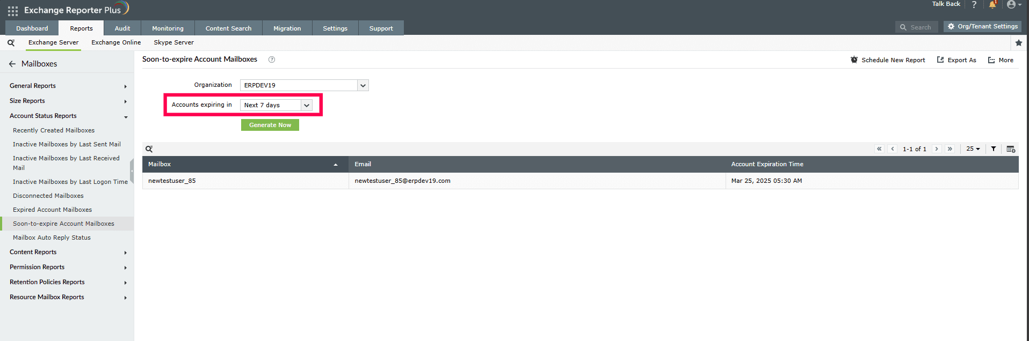The image size is (1029, 341).
Task: Collapse the left sidebar handle
Action: point(132,171)
